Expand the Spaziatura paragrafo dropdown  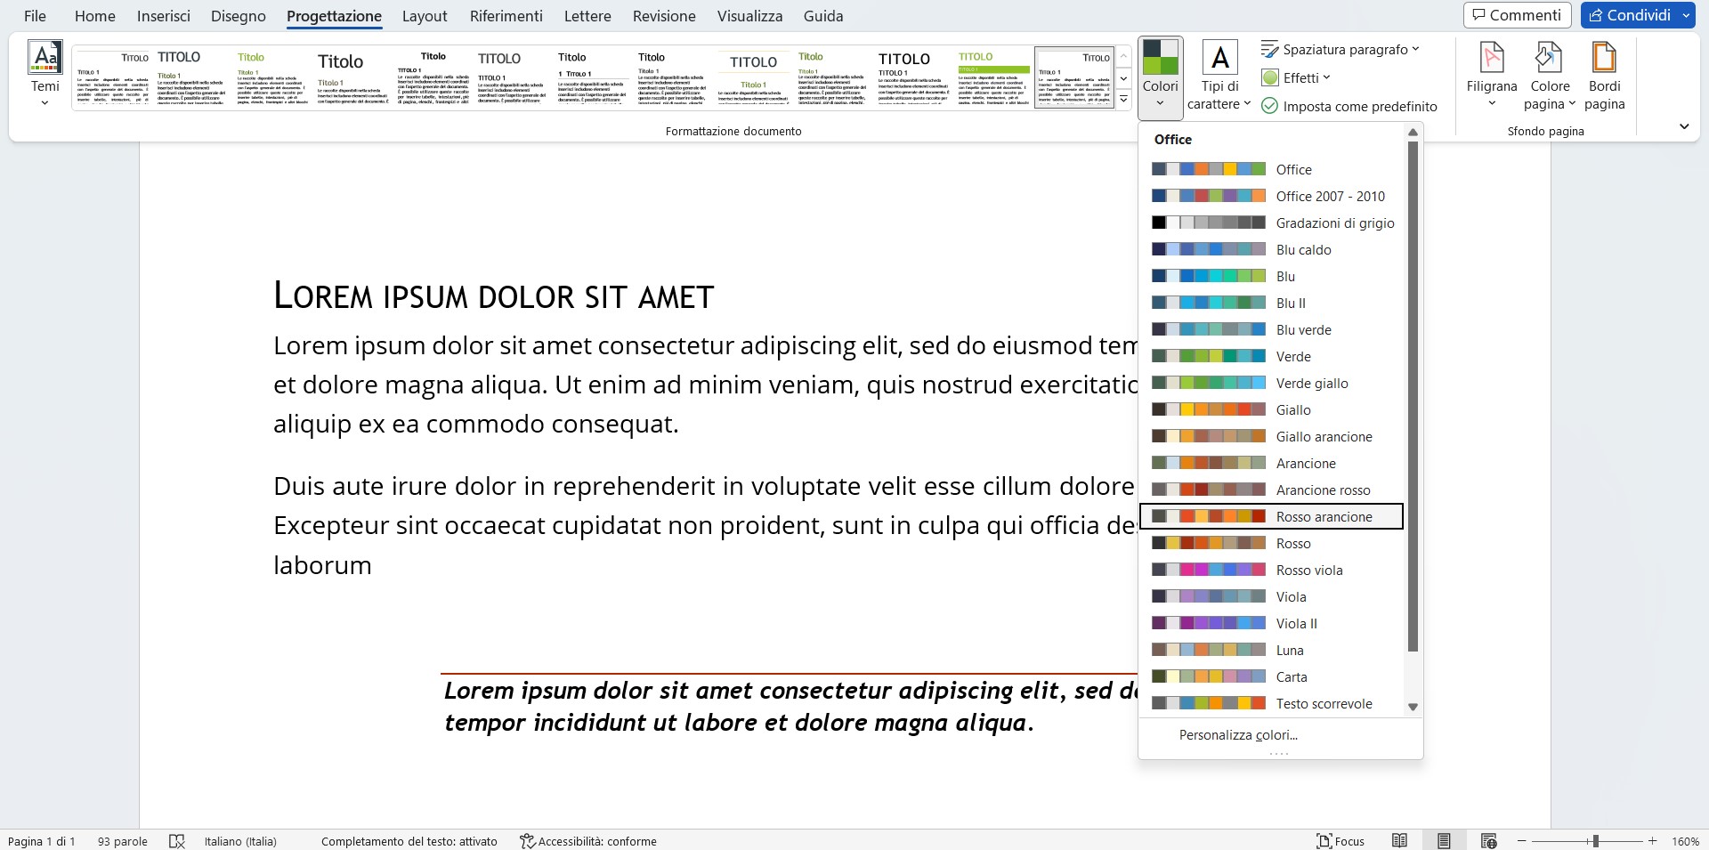coord(1416,49)
